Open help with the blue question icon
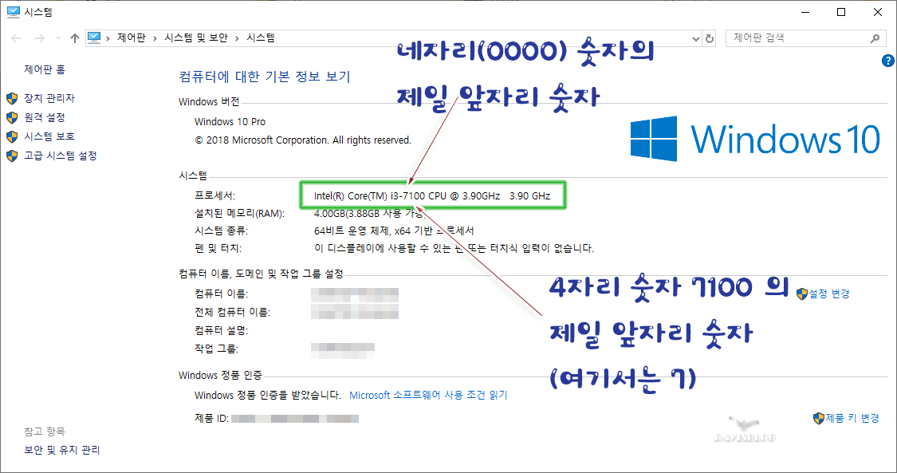This screenshot has height=473, width=897. click(888, 61)
